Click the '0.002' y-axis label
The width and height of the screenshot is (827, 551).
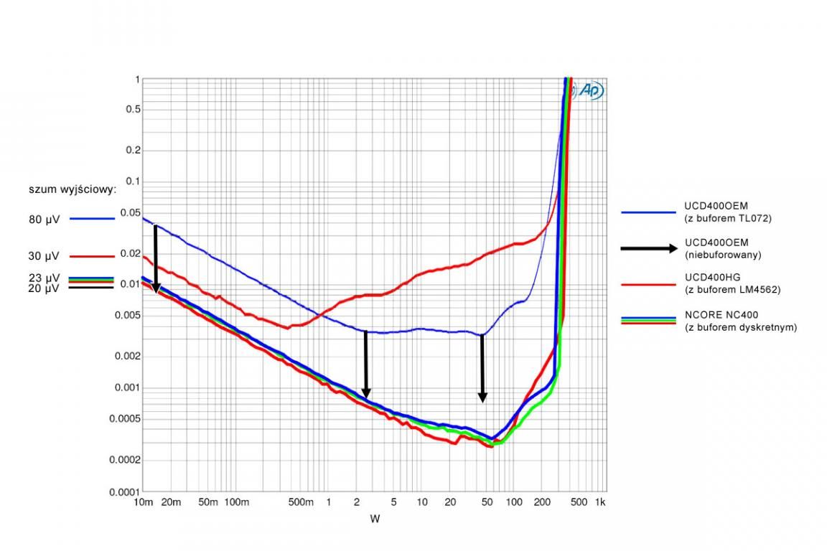click(129, 357)
